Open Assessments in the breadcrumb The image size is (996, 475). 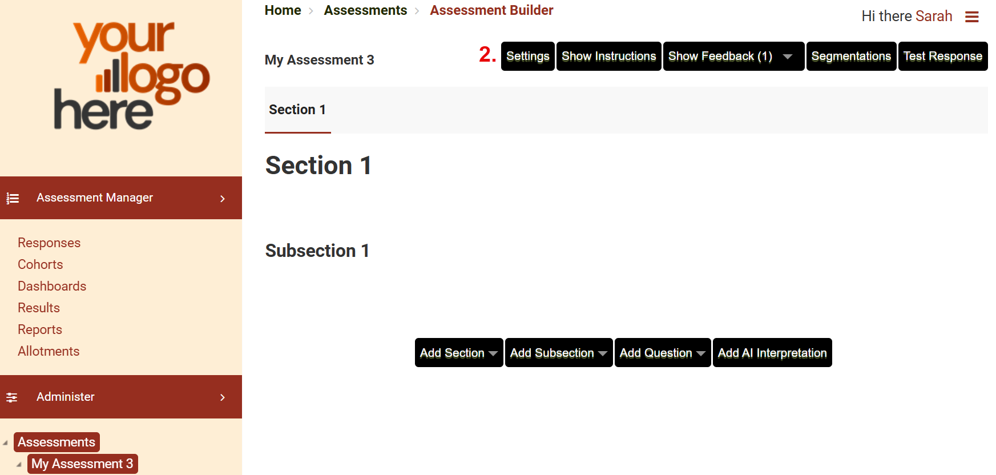[365, 10]
